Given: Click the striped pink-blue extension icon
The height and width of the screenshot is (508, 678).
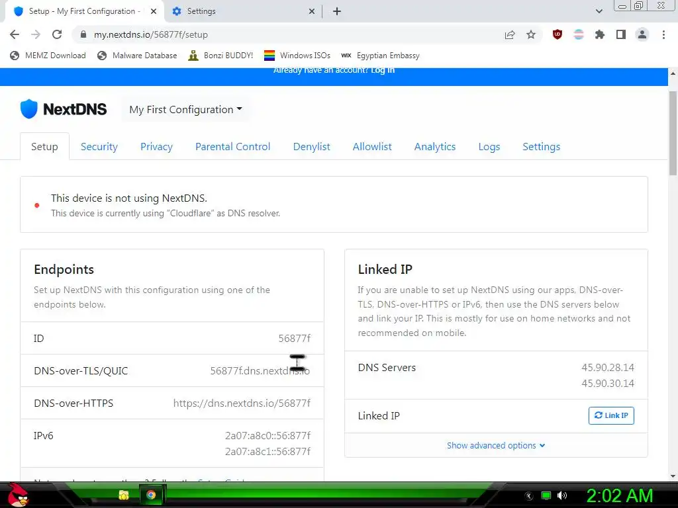Looking at the screenshot, I should tap(579, 34).
